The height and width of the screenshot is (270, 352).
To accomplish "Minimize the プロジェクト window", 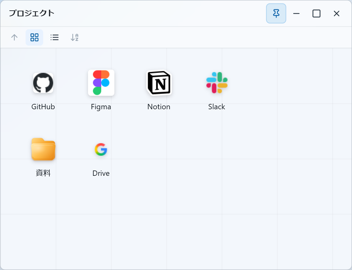I will click(296, 13).
